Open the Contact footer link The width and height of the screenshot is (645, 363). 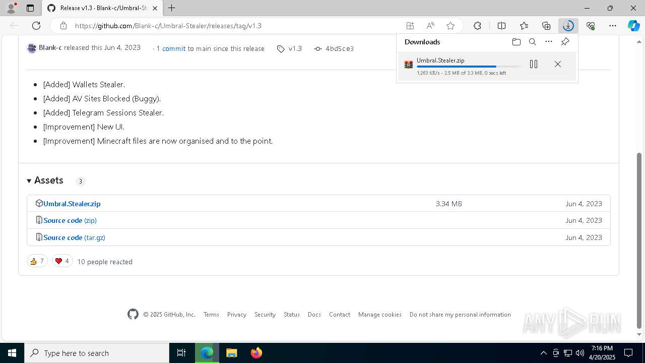[340, 314]
